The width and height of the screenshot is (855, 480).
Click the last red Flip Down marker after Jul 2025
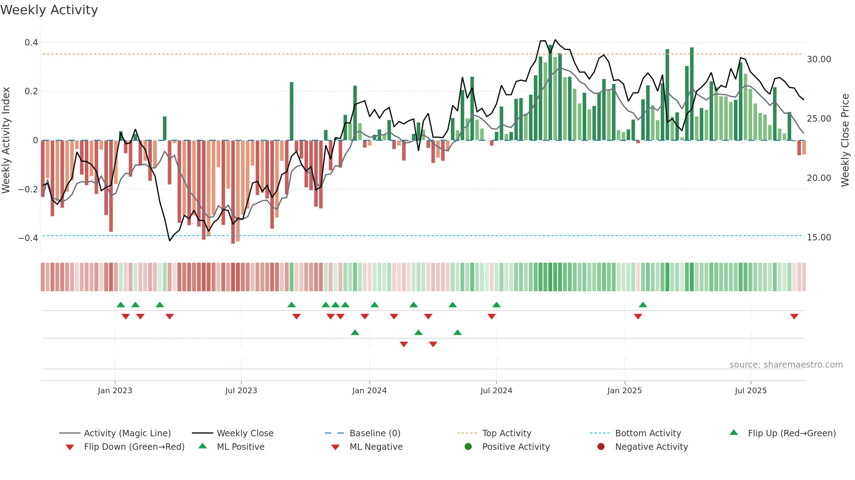tap(794, 316)
